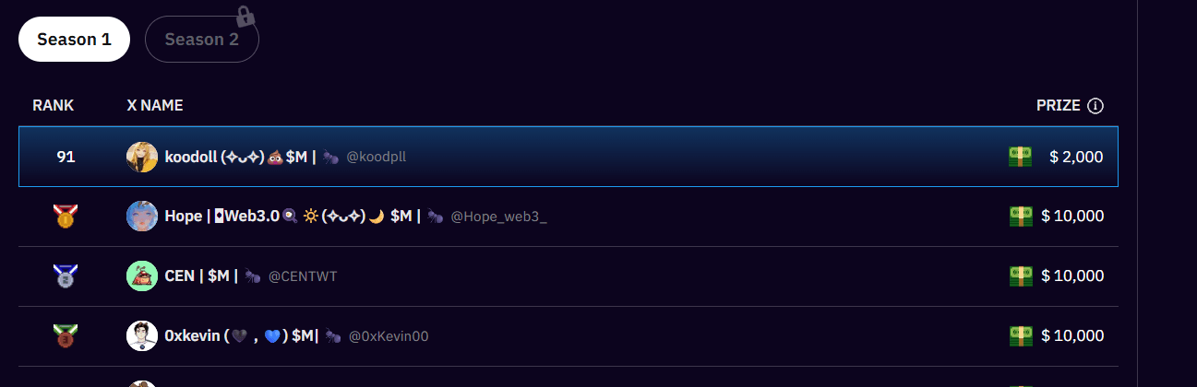Click the X NAME column header
Image resolution: width=1197 pixels, height=387 pixels.
tap(154, 106)
